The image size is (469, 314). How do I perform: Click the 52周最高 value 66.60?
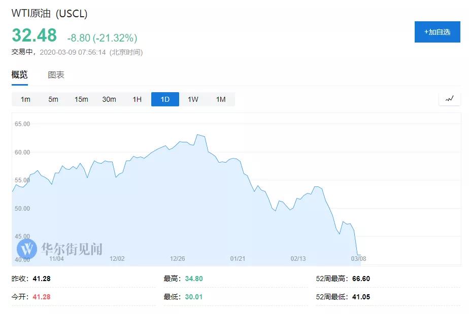(x=360, y=279)
